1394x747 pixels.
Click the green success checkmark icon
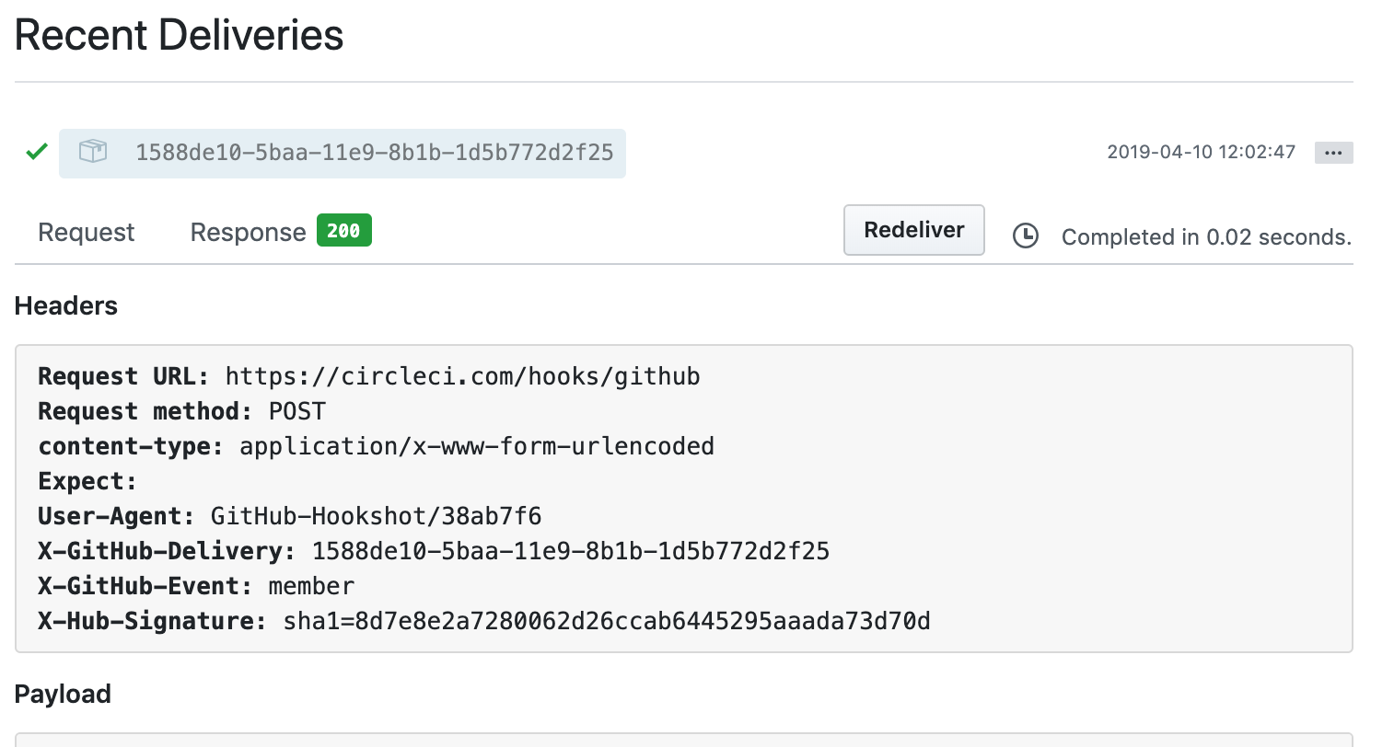[37, 152]
